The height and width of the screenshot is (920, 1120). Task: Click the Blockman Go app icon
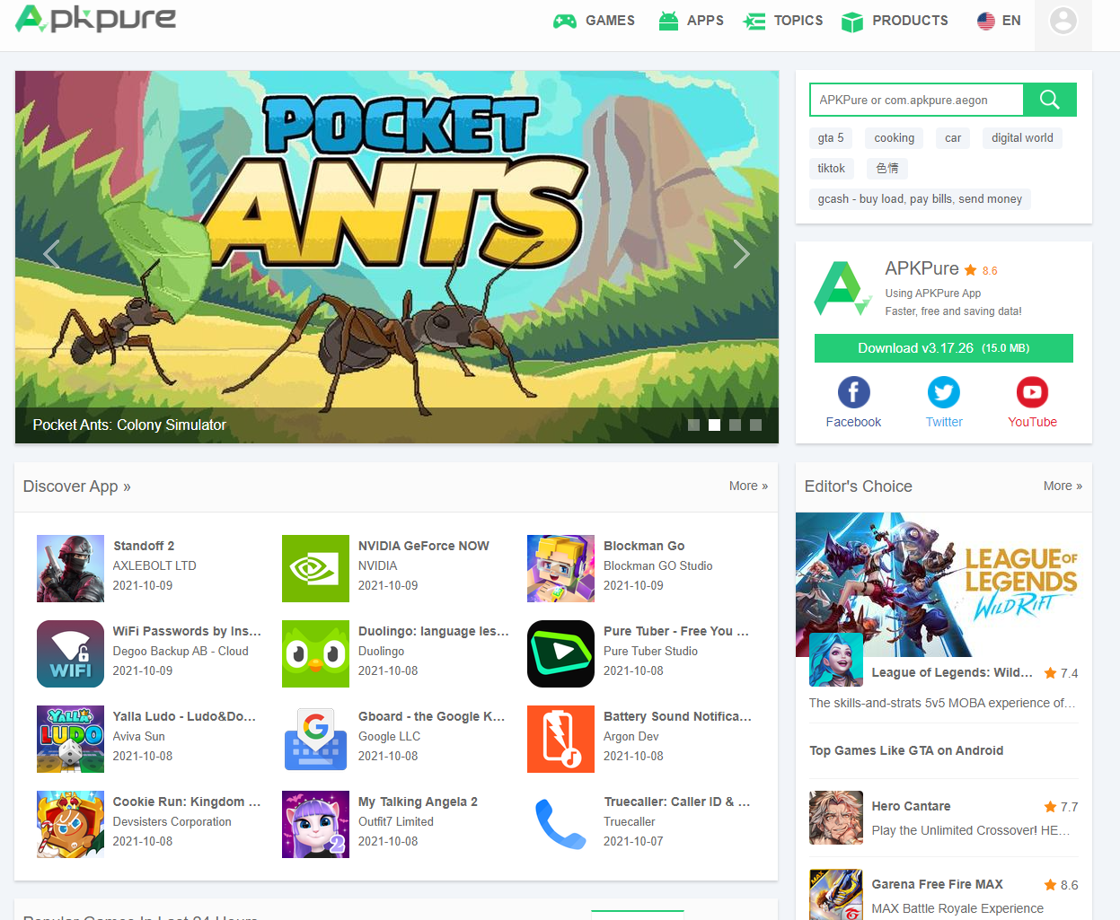point(560,568)
